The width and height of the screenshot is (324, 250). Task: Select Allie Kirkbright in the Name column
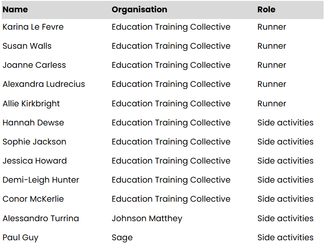[x=31, y=103]
